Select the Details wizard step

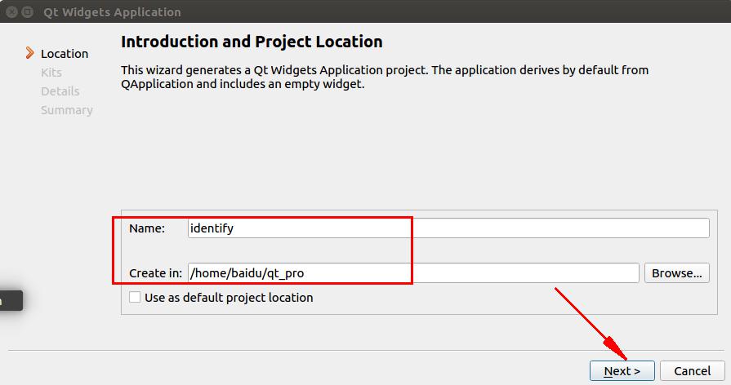(60, 91)
